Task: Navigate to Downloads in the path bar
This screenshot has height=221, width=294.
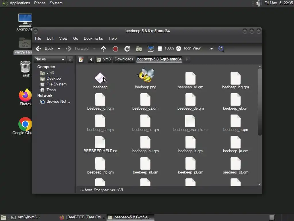Action: [124, 59]
